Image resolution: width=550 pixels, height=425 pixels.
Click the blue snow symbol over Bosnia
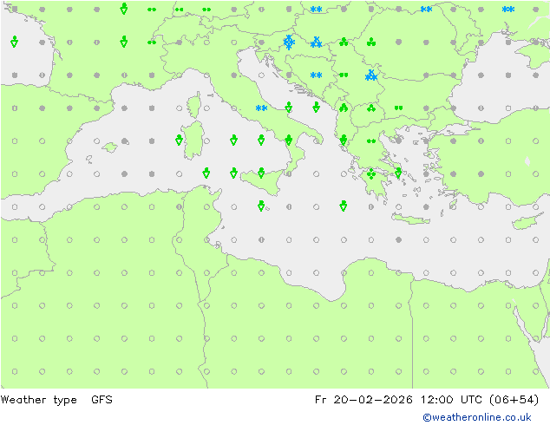[316, 75]
